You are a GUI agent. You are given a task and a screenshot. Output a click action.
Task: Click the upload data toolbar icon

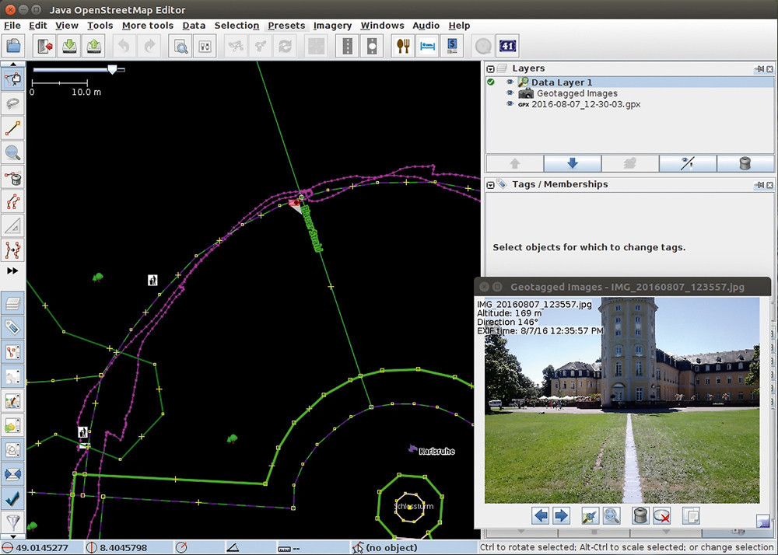pyautogui.click(x=94, y=47)
